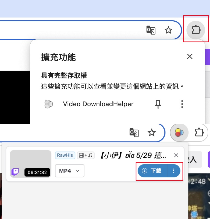Close the 擴充功能 extensions popup
The image size is (210, 219).
189,57
